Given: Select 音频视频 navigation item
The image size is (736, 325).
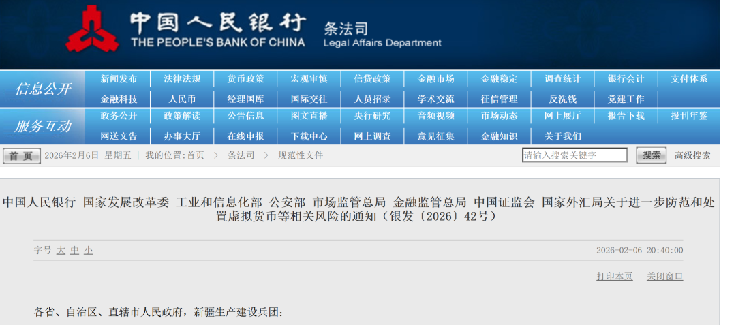Looking at the screenshot, I should (x=436, y=116).
